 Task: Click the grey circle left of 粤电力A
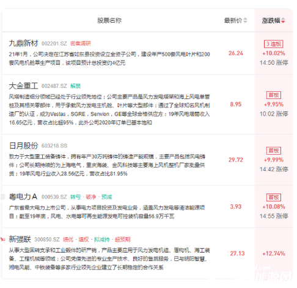(2, 197)
